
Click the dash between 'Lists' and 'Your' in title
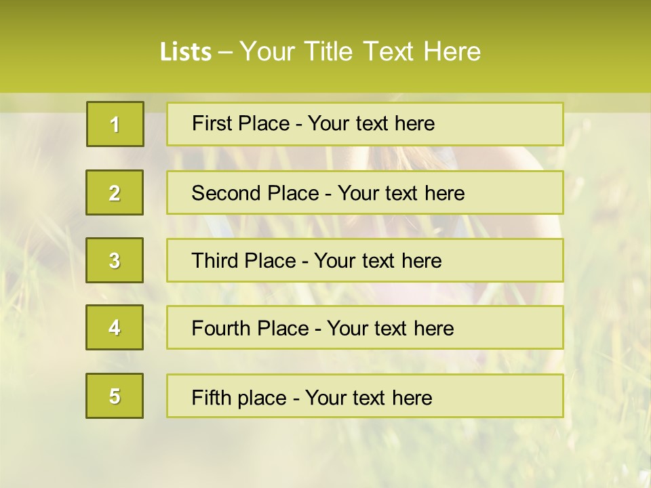point(225,52)
